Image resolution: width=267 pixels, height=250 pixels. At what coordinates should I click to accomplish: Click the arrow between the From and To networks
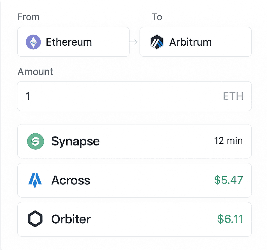(134, 42)
